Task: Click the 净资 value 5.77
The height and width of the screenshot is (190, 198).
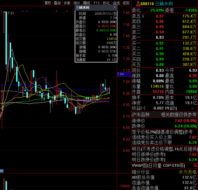Action: (x=160, y=103)
